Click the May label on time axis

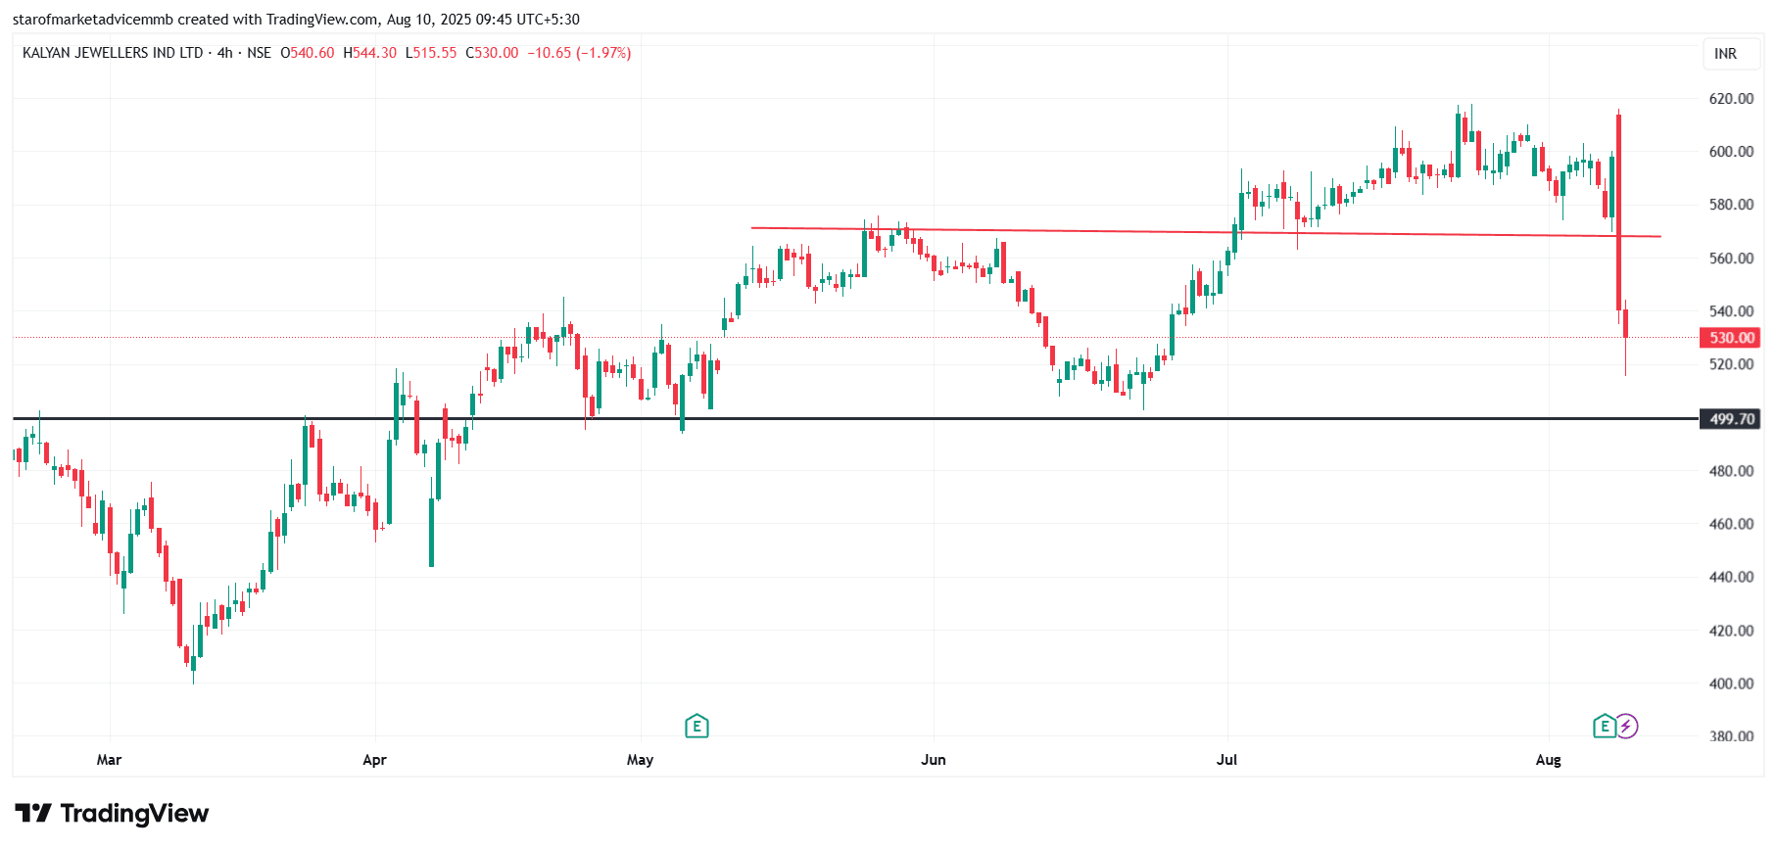tap(640, 760)
